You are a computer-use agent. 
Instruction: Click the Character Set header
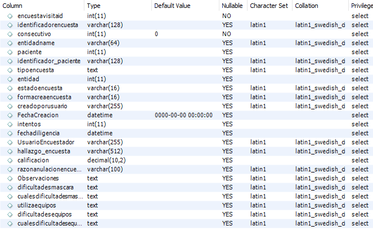tap(269, 6)
